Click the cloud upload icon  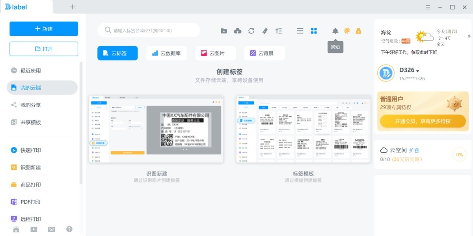[x=238, y=30]
